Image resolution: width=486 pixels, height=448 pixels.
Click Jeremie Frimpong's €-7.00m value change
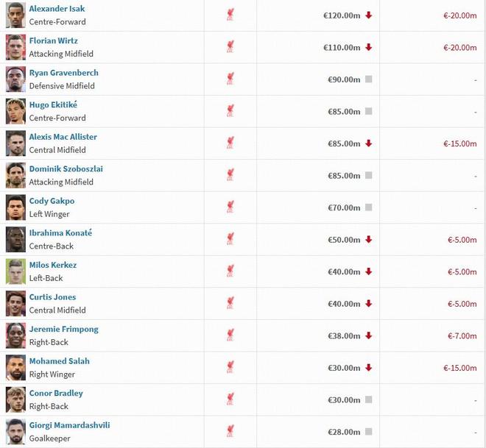pyautogui.click(x=462, y=335)
